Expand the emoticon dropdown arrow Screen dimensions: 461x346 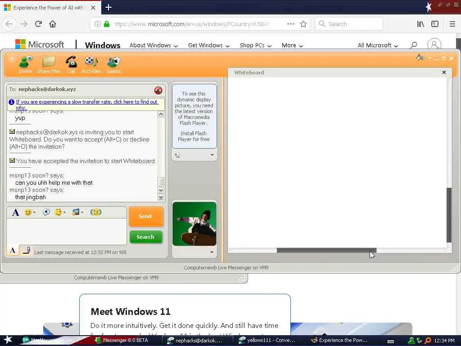click(x=34, y=213)
